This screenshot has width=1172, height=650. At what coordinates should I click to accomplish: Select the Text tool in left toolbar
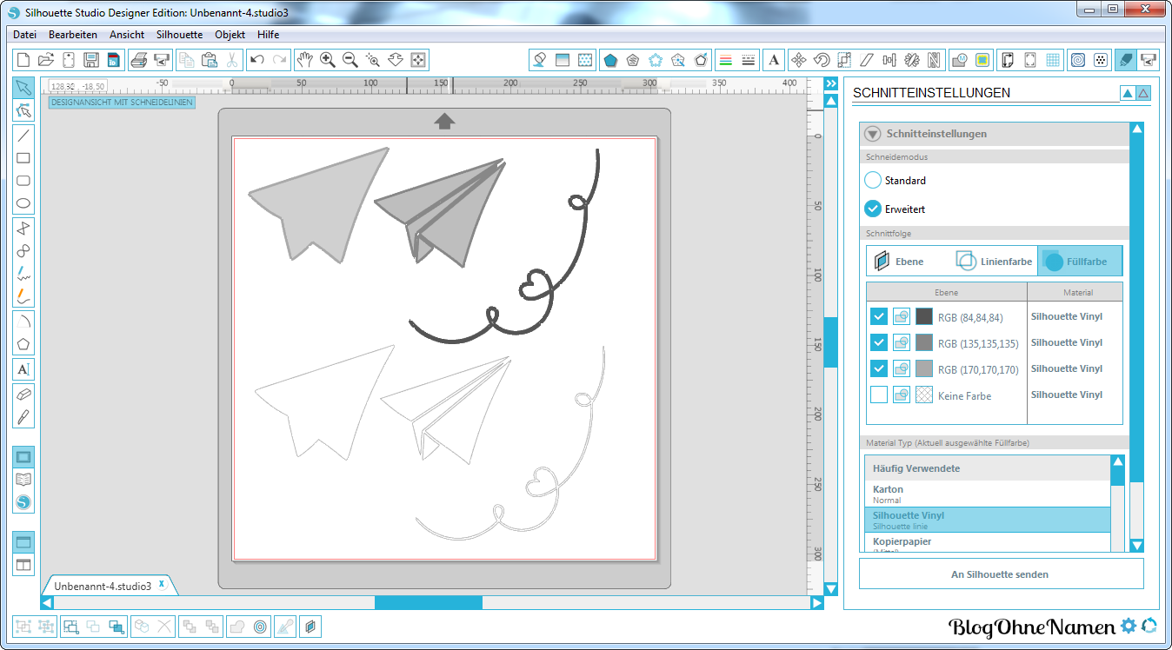[23, 369]
